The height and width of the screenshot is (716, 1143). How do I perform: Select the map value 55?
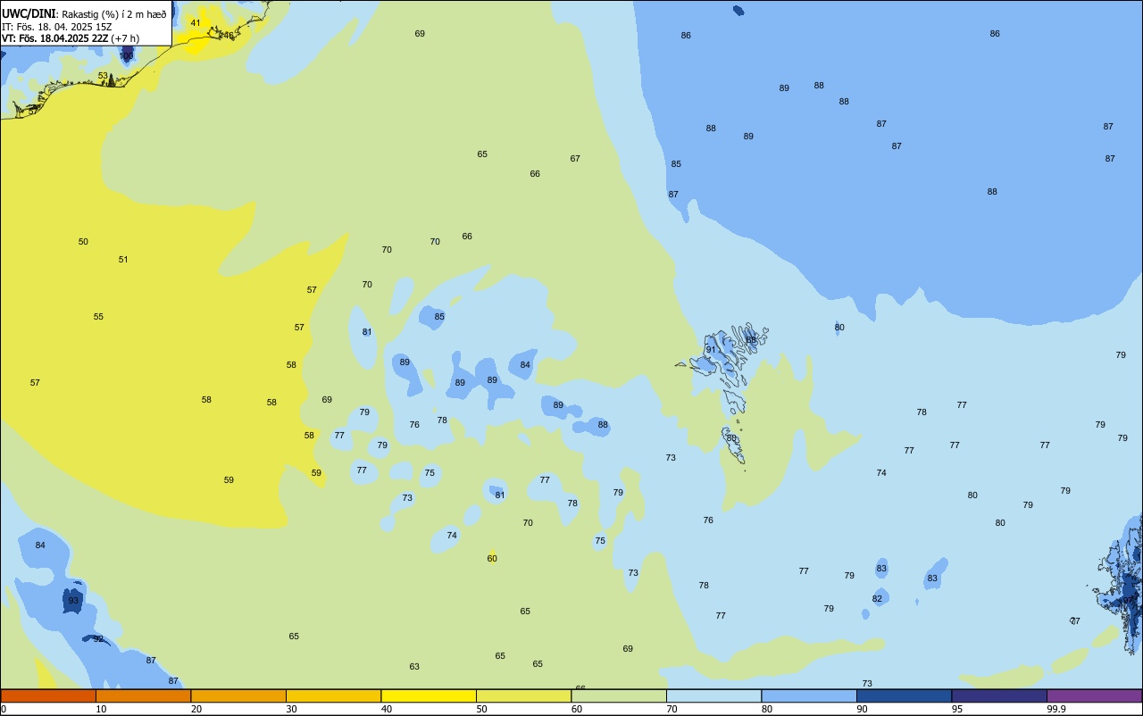coord(98,317)
